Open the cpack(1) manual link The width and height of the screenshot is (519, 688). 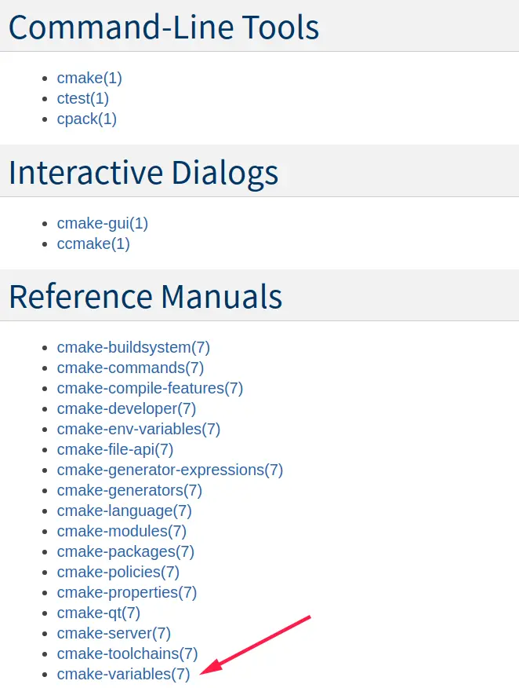86,119
